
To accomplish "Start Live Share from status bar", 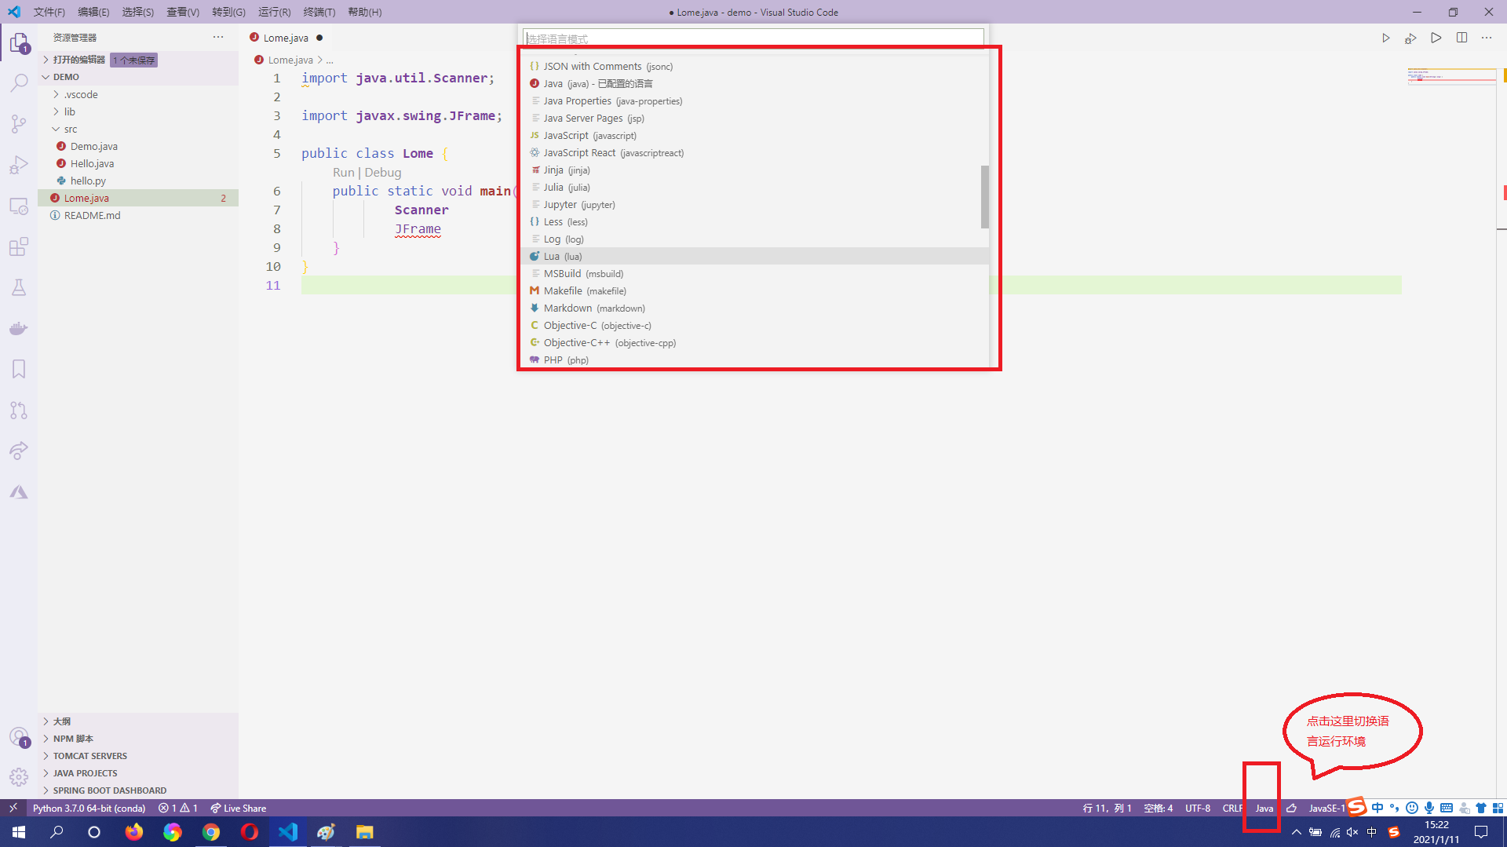I will [238, 808].
